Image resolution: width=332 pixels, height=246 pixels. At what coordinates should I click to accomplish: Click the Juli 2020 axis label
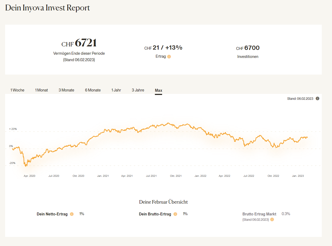[x=54, y=176]
